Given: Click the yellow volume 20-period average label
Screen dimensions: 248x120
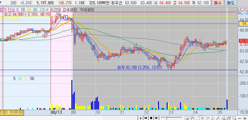Looking at the screenshot, I should (26, 78).
